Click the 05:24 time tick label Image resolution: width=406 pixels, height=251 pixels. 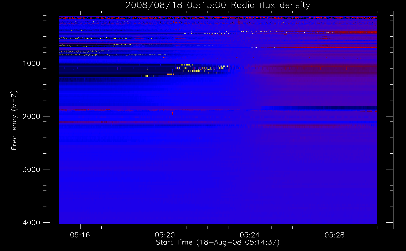point(250,235)
